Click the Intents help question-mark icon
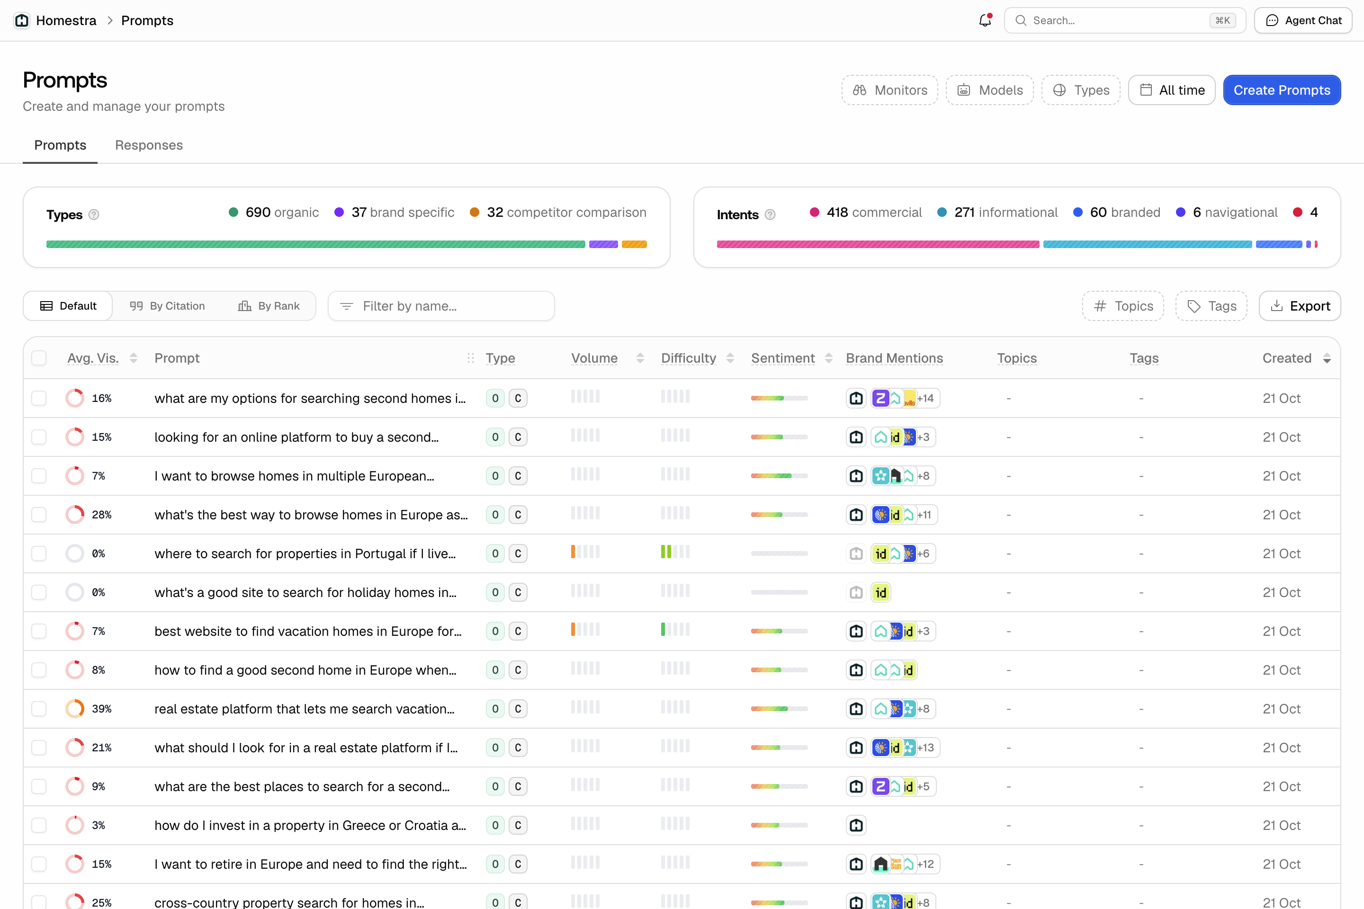 [770, 214]
